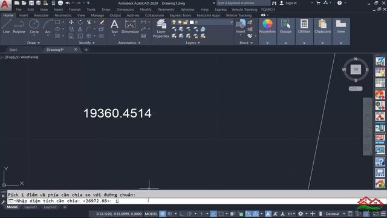Open the annotation scale 1:1 dropdown
Image resolution: width=387 pixels, height=218 pixels.
(x=291, y=214)
